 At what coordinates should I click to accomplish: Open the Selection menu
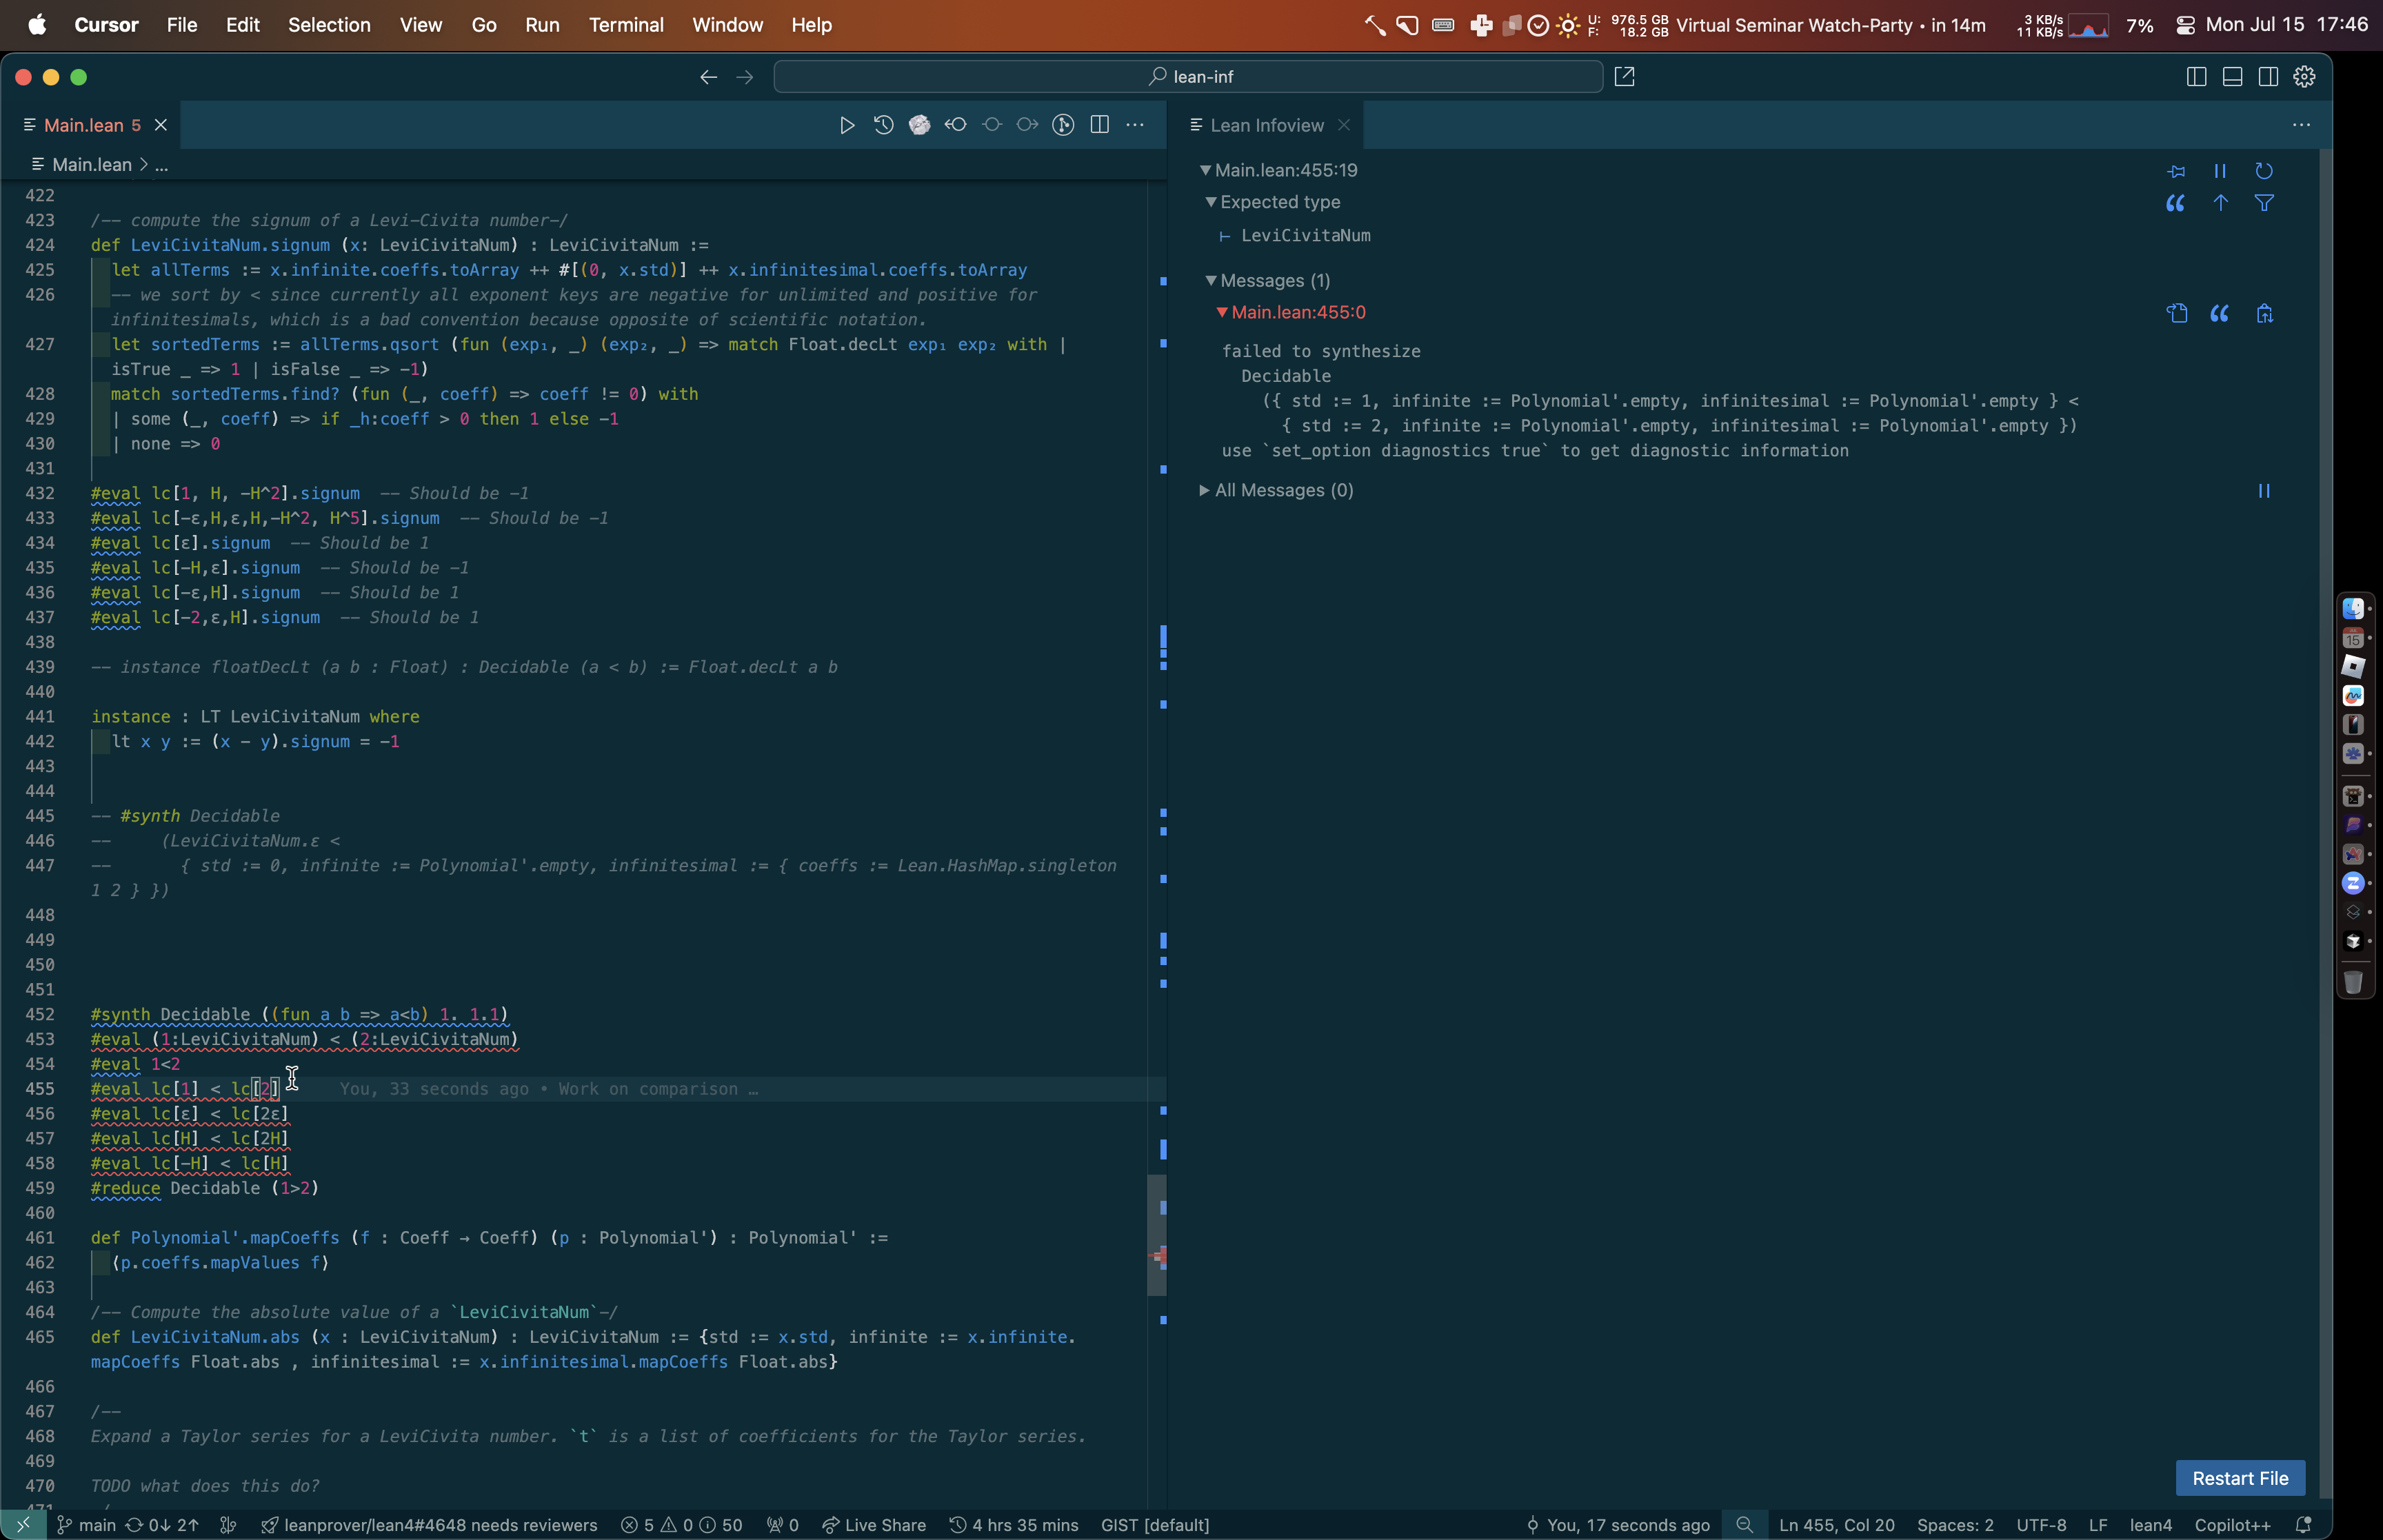pos(329,25)
